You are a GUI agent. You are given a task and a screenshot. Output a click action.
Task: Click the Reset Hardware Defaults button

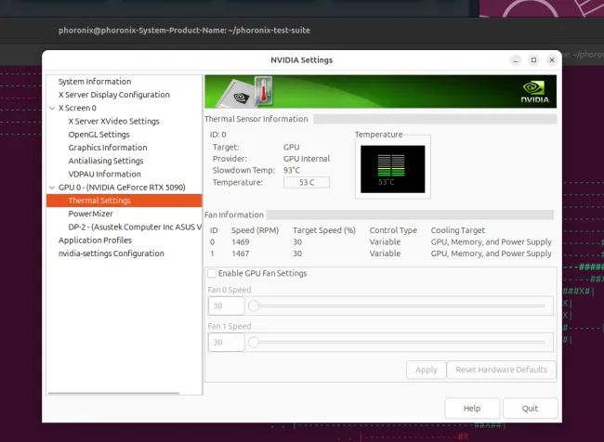tap(501, 370)
